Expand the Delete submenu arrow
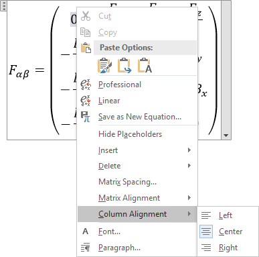The image size is (259, 257). pyautogui.click(x=189, y=166)
